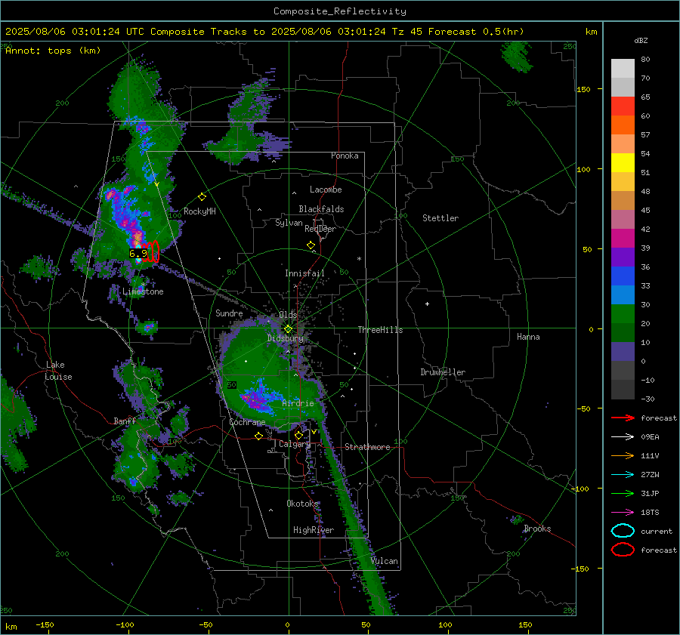Click the magenta 42-39 dBZ swatch
Viewport: 680px width, 635px height.
coord(623,239)
